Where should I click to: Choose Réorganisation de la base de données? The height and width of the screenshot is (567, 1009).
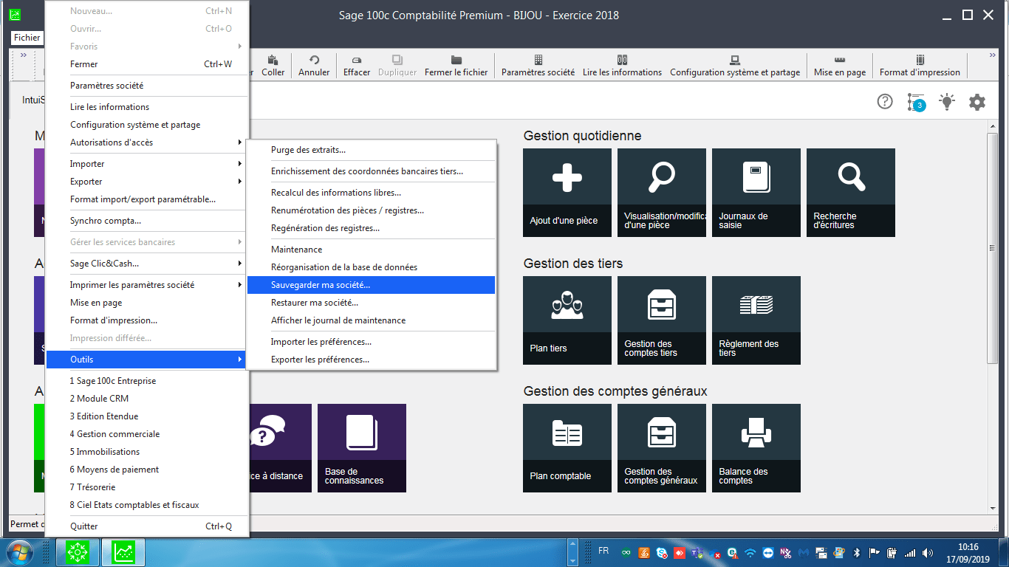click(371, 267)
